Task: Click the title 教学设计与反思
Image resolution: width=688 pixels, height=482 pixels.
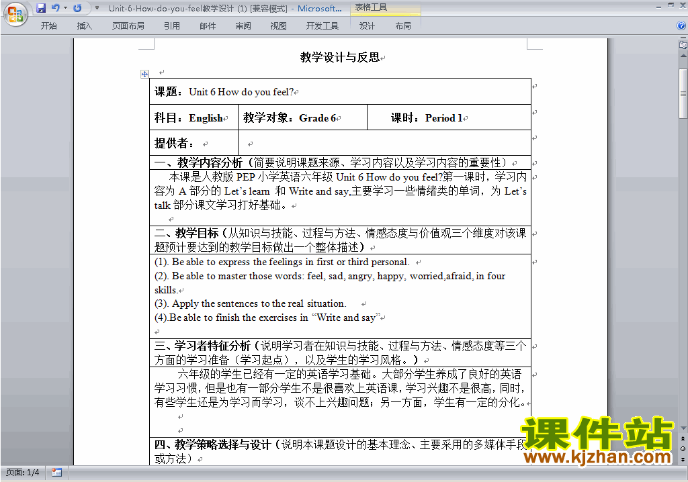Action: point(339,57)
